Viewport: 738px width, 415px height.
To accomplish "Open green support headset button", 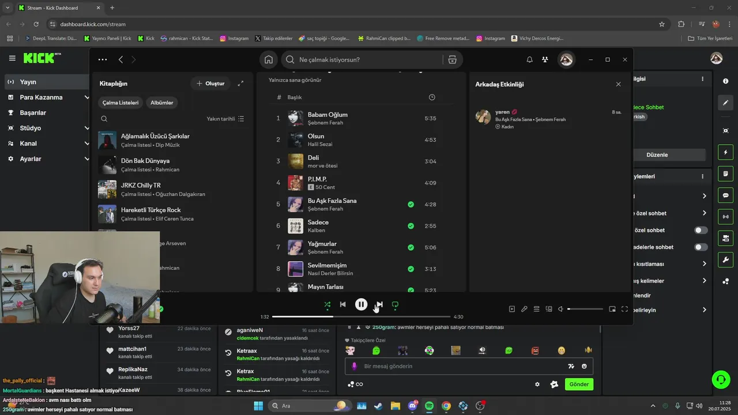I will pos(721,379).
